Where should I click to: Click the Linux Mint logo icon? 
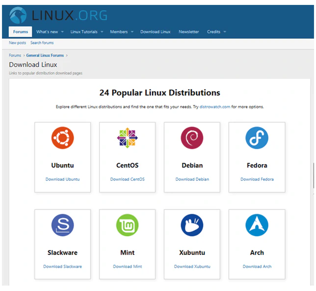128,225
